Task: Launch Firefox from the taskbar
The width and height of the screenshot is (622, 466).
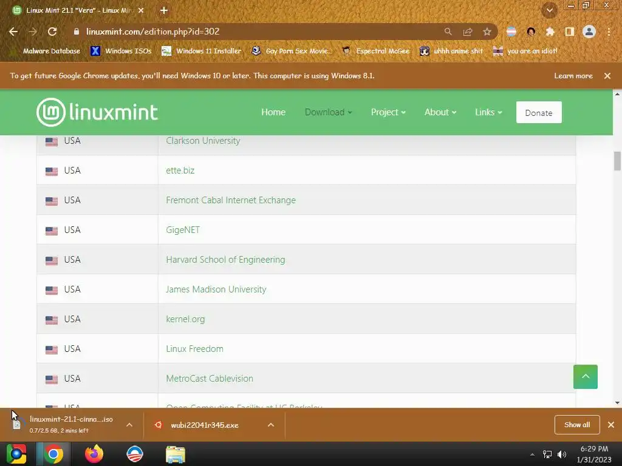Action: coord(94,454)
